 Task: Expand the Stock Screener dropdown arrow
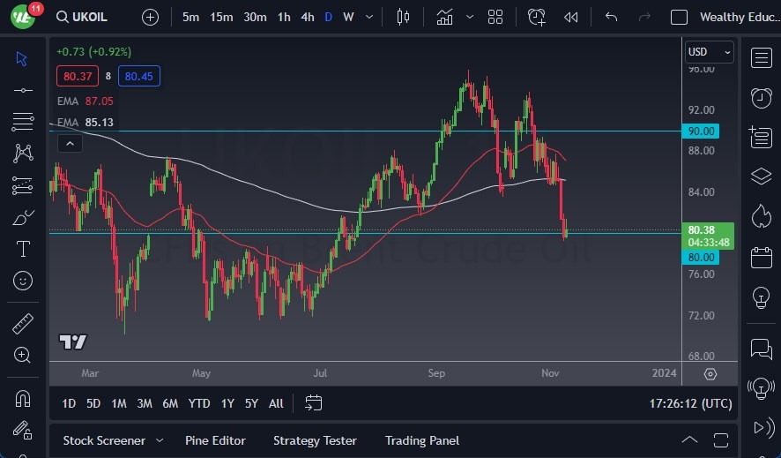click(x=160, y=440)
